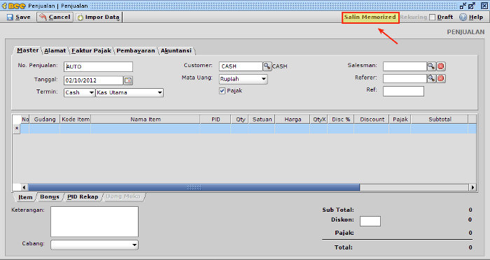Screen dimensions: 490x260
Task: Click the Diskon input field
Action: [x=370, y=221]
